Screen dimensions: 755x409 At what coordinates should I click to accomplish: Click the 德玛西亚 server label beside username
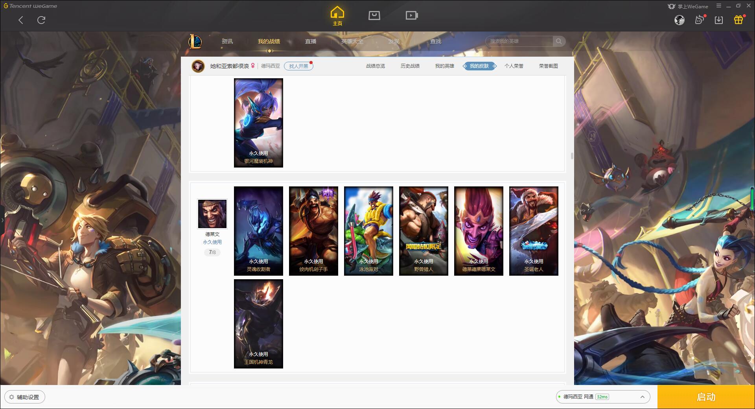[x=271, y=66]
